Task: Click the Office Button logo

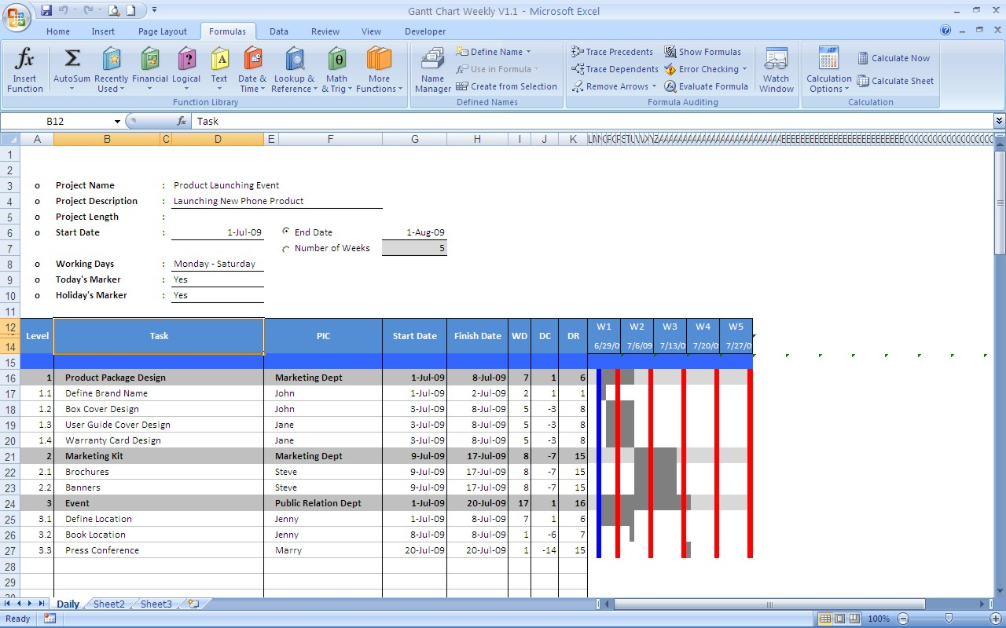Action: tap(17, 16)
